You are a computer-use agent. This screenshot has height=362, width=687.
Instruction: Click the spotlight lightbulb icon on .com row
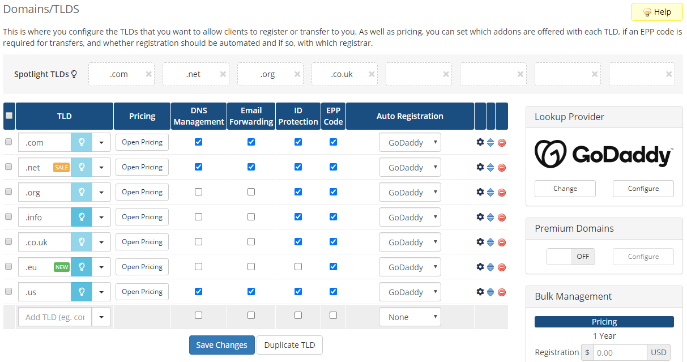[82, 142]
